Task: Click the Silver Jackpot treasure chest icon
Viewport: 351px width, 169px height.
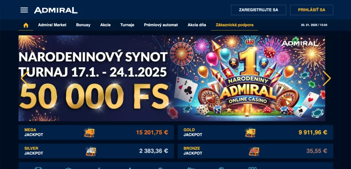Action: tap(91, 151)
